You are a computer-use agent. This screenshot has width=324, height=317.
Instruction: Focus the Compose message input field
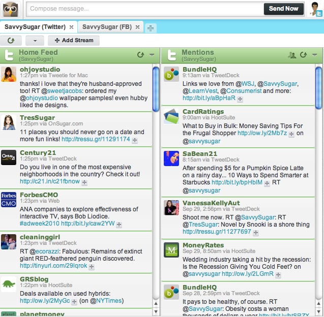(x=144, y=9)
